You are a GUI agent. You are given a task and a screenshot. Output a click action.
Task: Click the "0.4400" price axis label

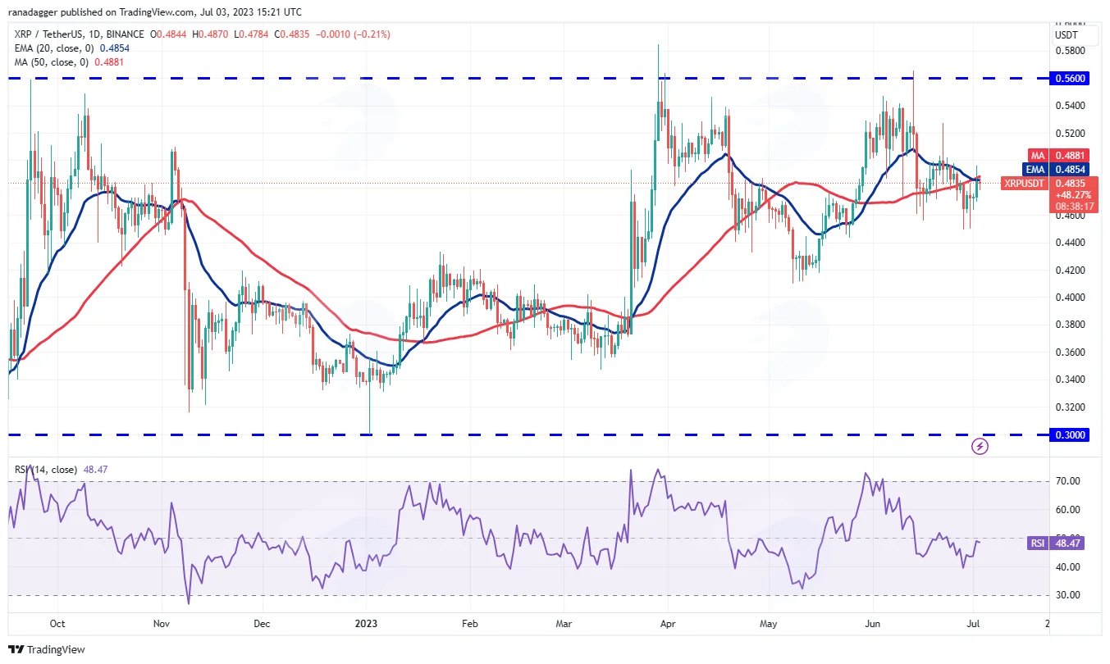tap(1069, 243)
